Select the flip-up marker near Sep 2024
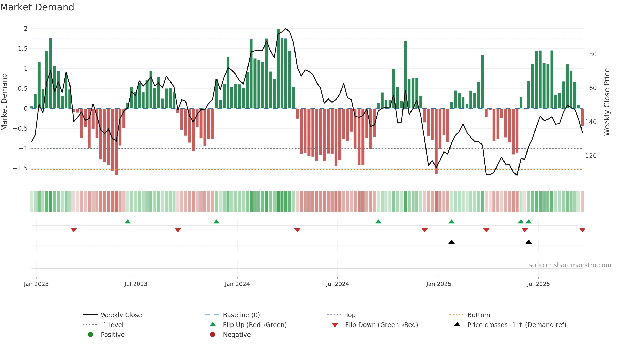Screen dimensions: 620x349 pyautogui.click(x=378, y=222)
